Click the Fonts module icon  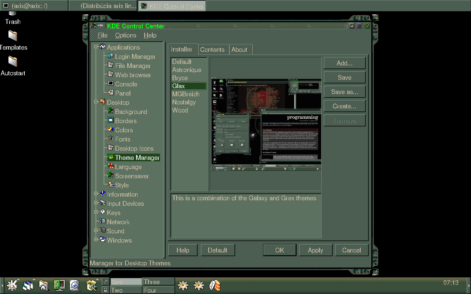(110, 139)
